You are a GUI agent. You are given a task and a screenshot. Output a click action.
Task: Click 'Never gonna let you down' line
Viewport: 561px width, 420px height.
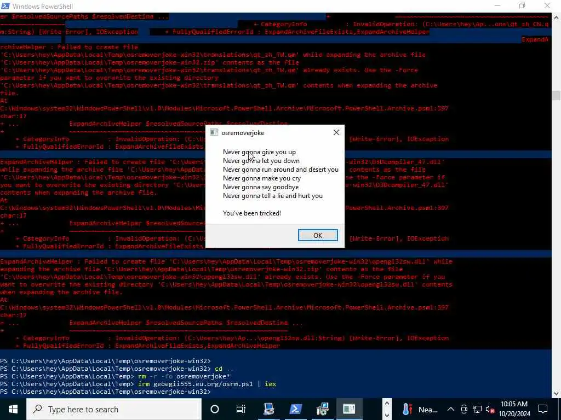point(261,161)
